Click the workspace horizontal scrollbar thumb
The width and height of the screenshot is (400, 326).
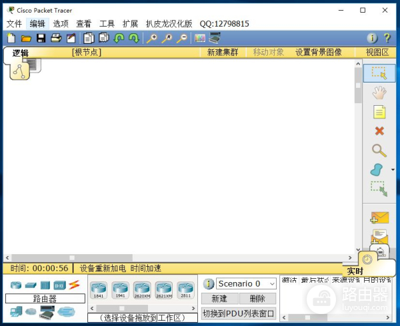coord(72,257)
